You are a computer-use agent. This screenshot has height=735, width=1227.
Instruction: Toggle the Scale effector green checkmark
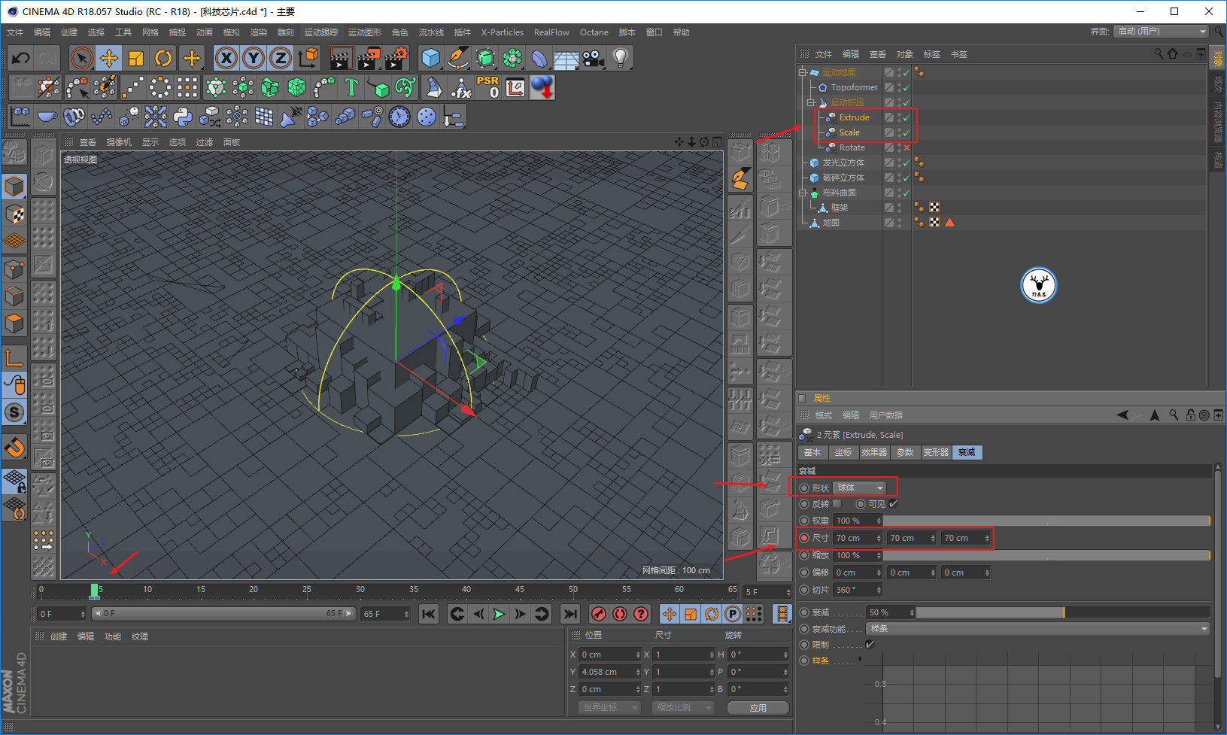pyautogui.click(x=907, y=132)
